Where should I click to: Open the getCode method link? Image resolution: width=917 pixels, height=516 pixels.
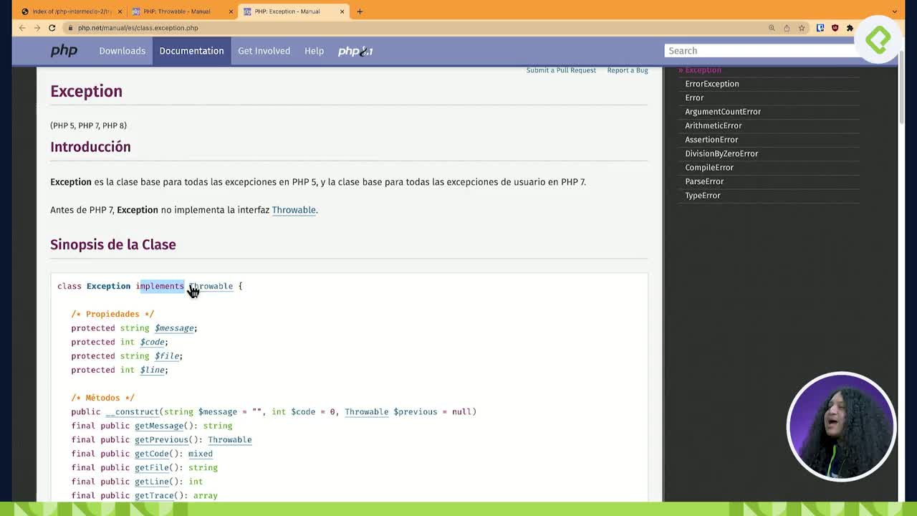click(x=152, y=454)
